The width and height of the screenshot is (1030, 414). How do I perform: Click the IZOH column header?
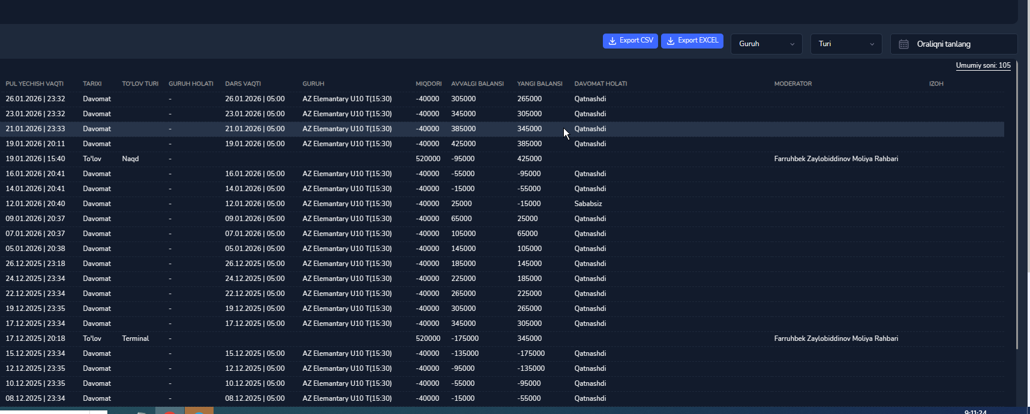[x=936, y=84]
